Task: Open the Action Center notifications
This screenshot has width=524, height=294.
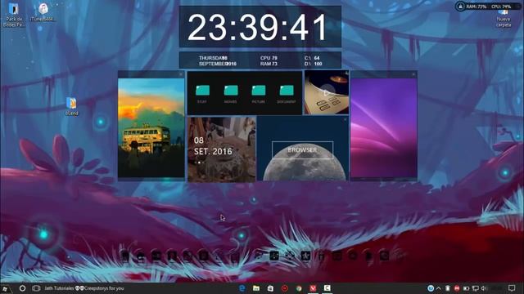Action: [512, 288]
